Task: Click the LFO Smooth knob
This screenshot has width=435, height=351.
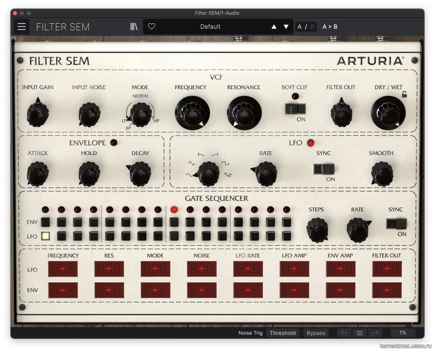Action: (x=382, y=174)
